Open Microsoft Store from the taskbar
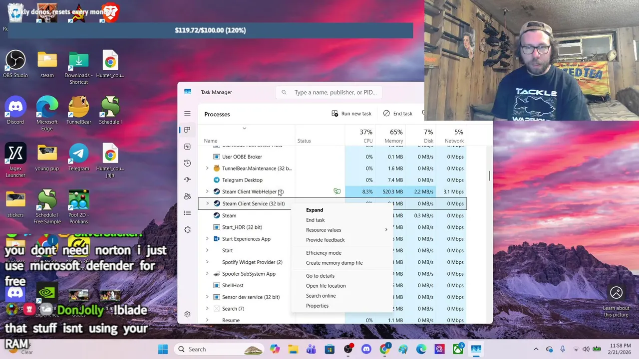This screenshot has height=359, width=639. pyautogui.click(x=329, y=349)
